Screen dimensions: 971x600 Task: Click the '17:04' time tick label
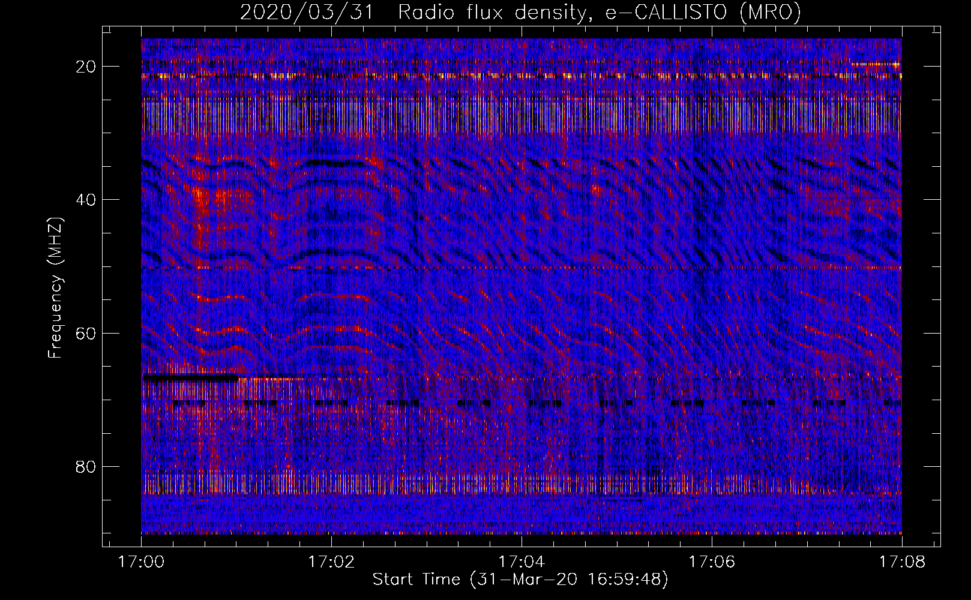click(x=522, y=562)
